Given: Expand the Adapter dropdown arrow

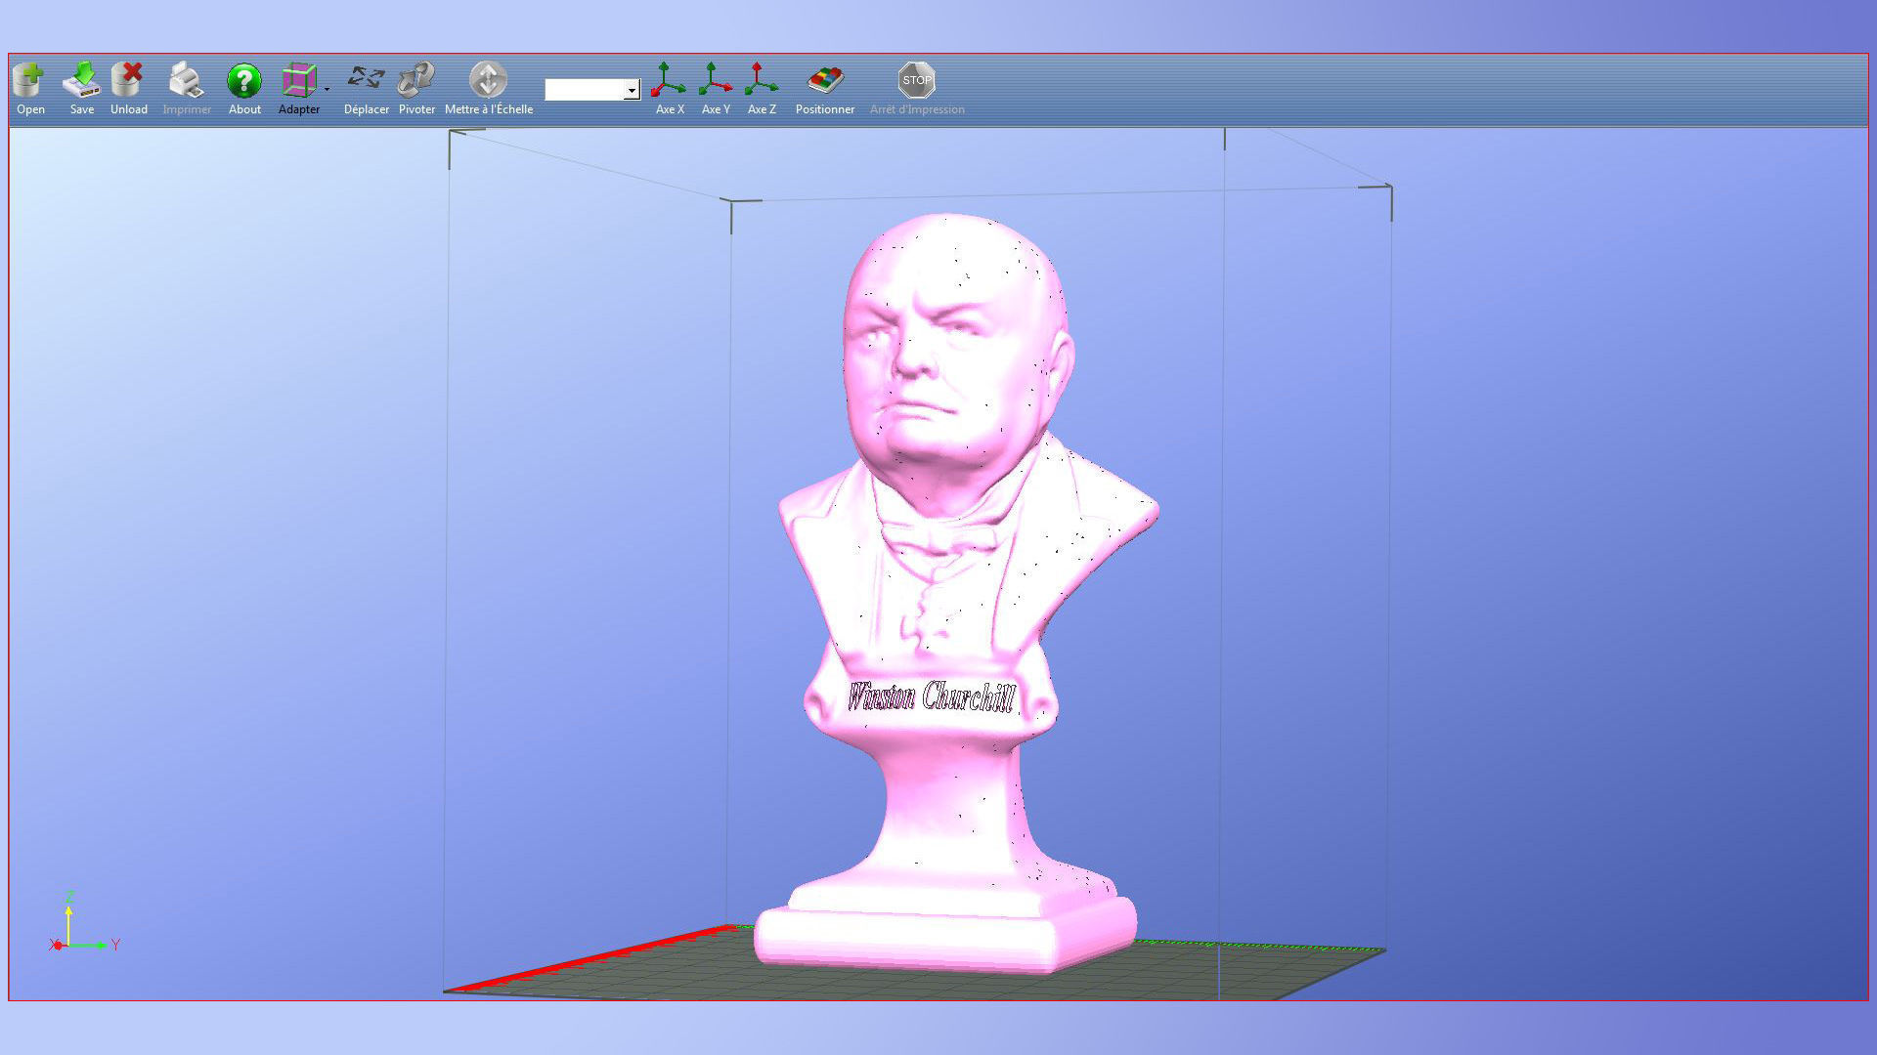Looking at the screenshot, I should 327,90.
